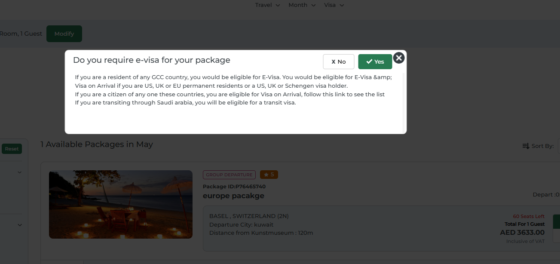Screen dimensions: 560x264
Task: Expand the lower sidebar filter chevron
Action: point(19,225)
